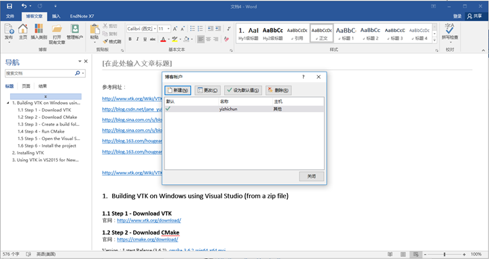Toggle Italic formatting
489x259 pixels.
point(137,39)
